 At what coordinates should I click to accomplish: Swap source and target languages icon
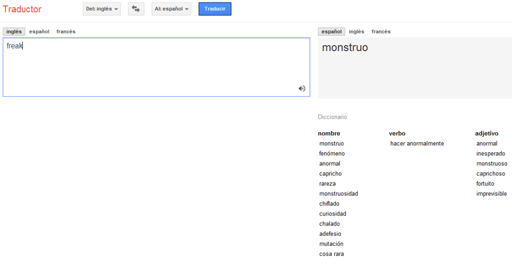pyautogui.click(x=136, y=9)
